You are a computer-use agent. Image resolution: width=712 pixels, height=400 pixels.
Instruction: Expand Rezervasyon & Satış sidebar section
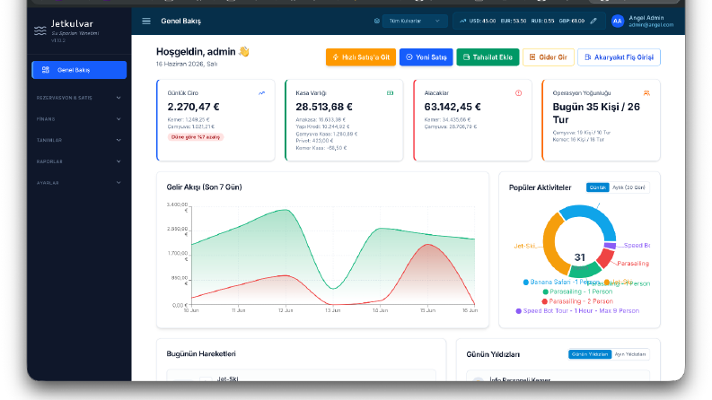pyautogui.click(x=78, y=98)
